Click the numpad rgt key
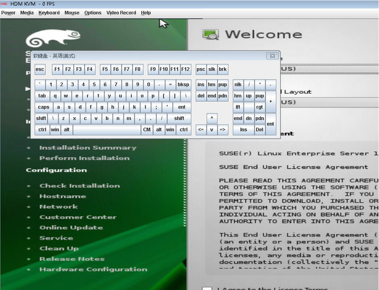The height and width of the screenshot is (290, 379). point(260,107)
